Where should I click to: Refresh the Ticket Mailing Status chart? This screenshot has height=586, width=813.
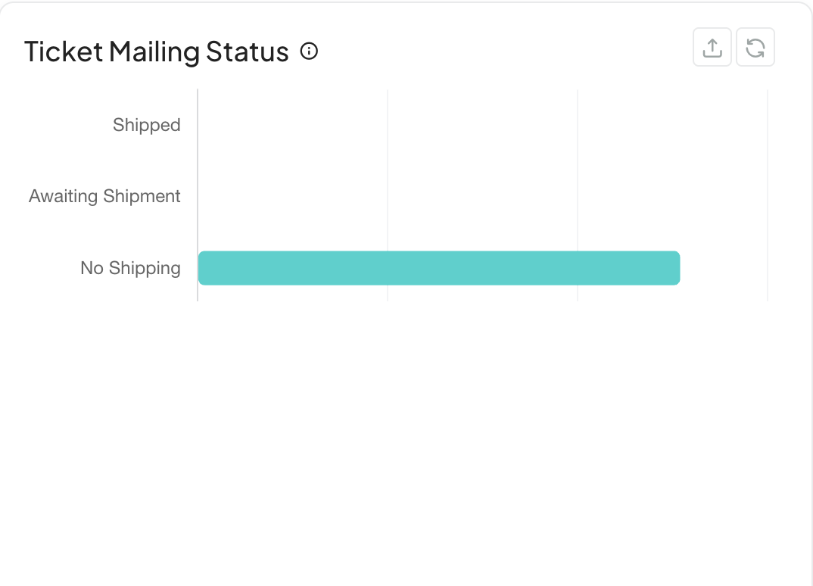(755, 48)
